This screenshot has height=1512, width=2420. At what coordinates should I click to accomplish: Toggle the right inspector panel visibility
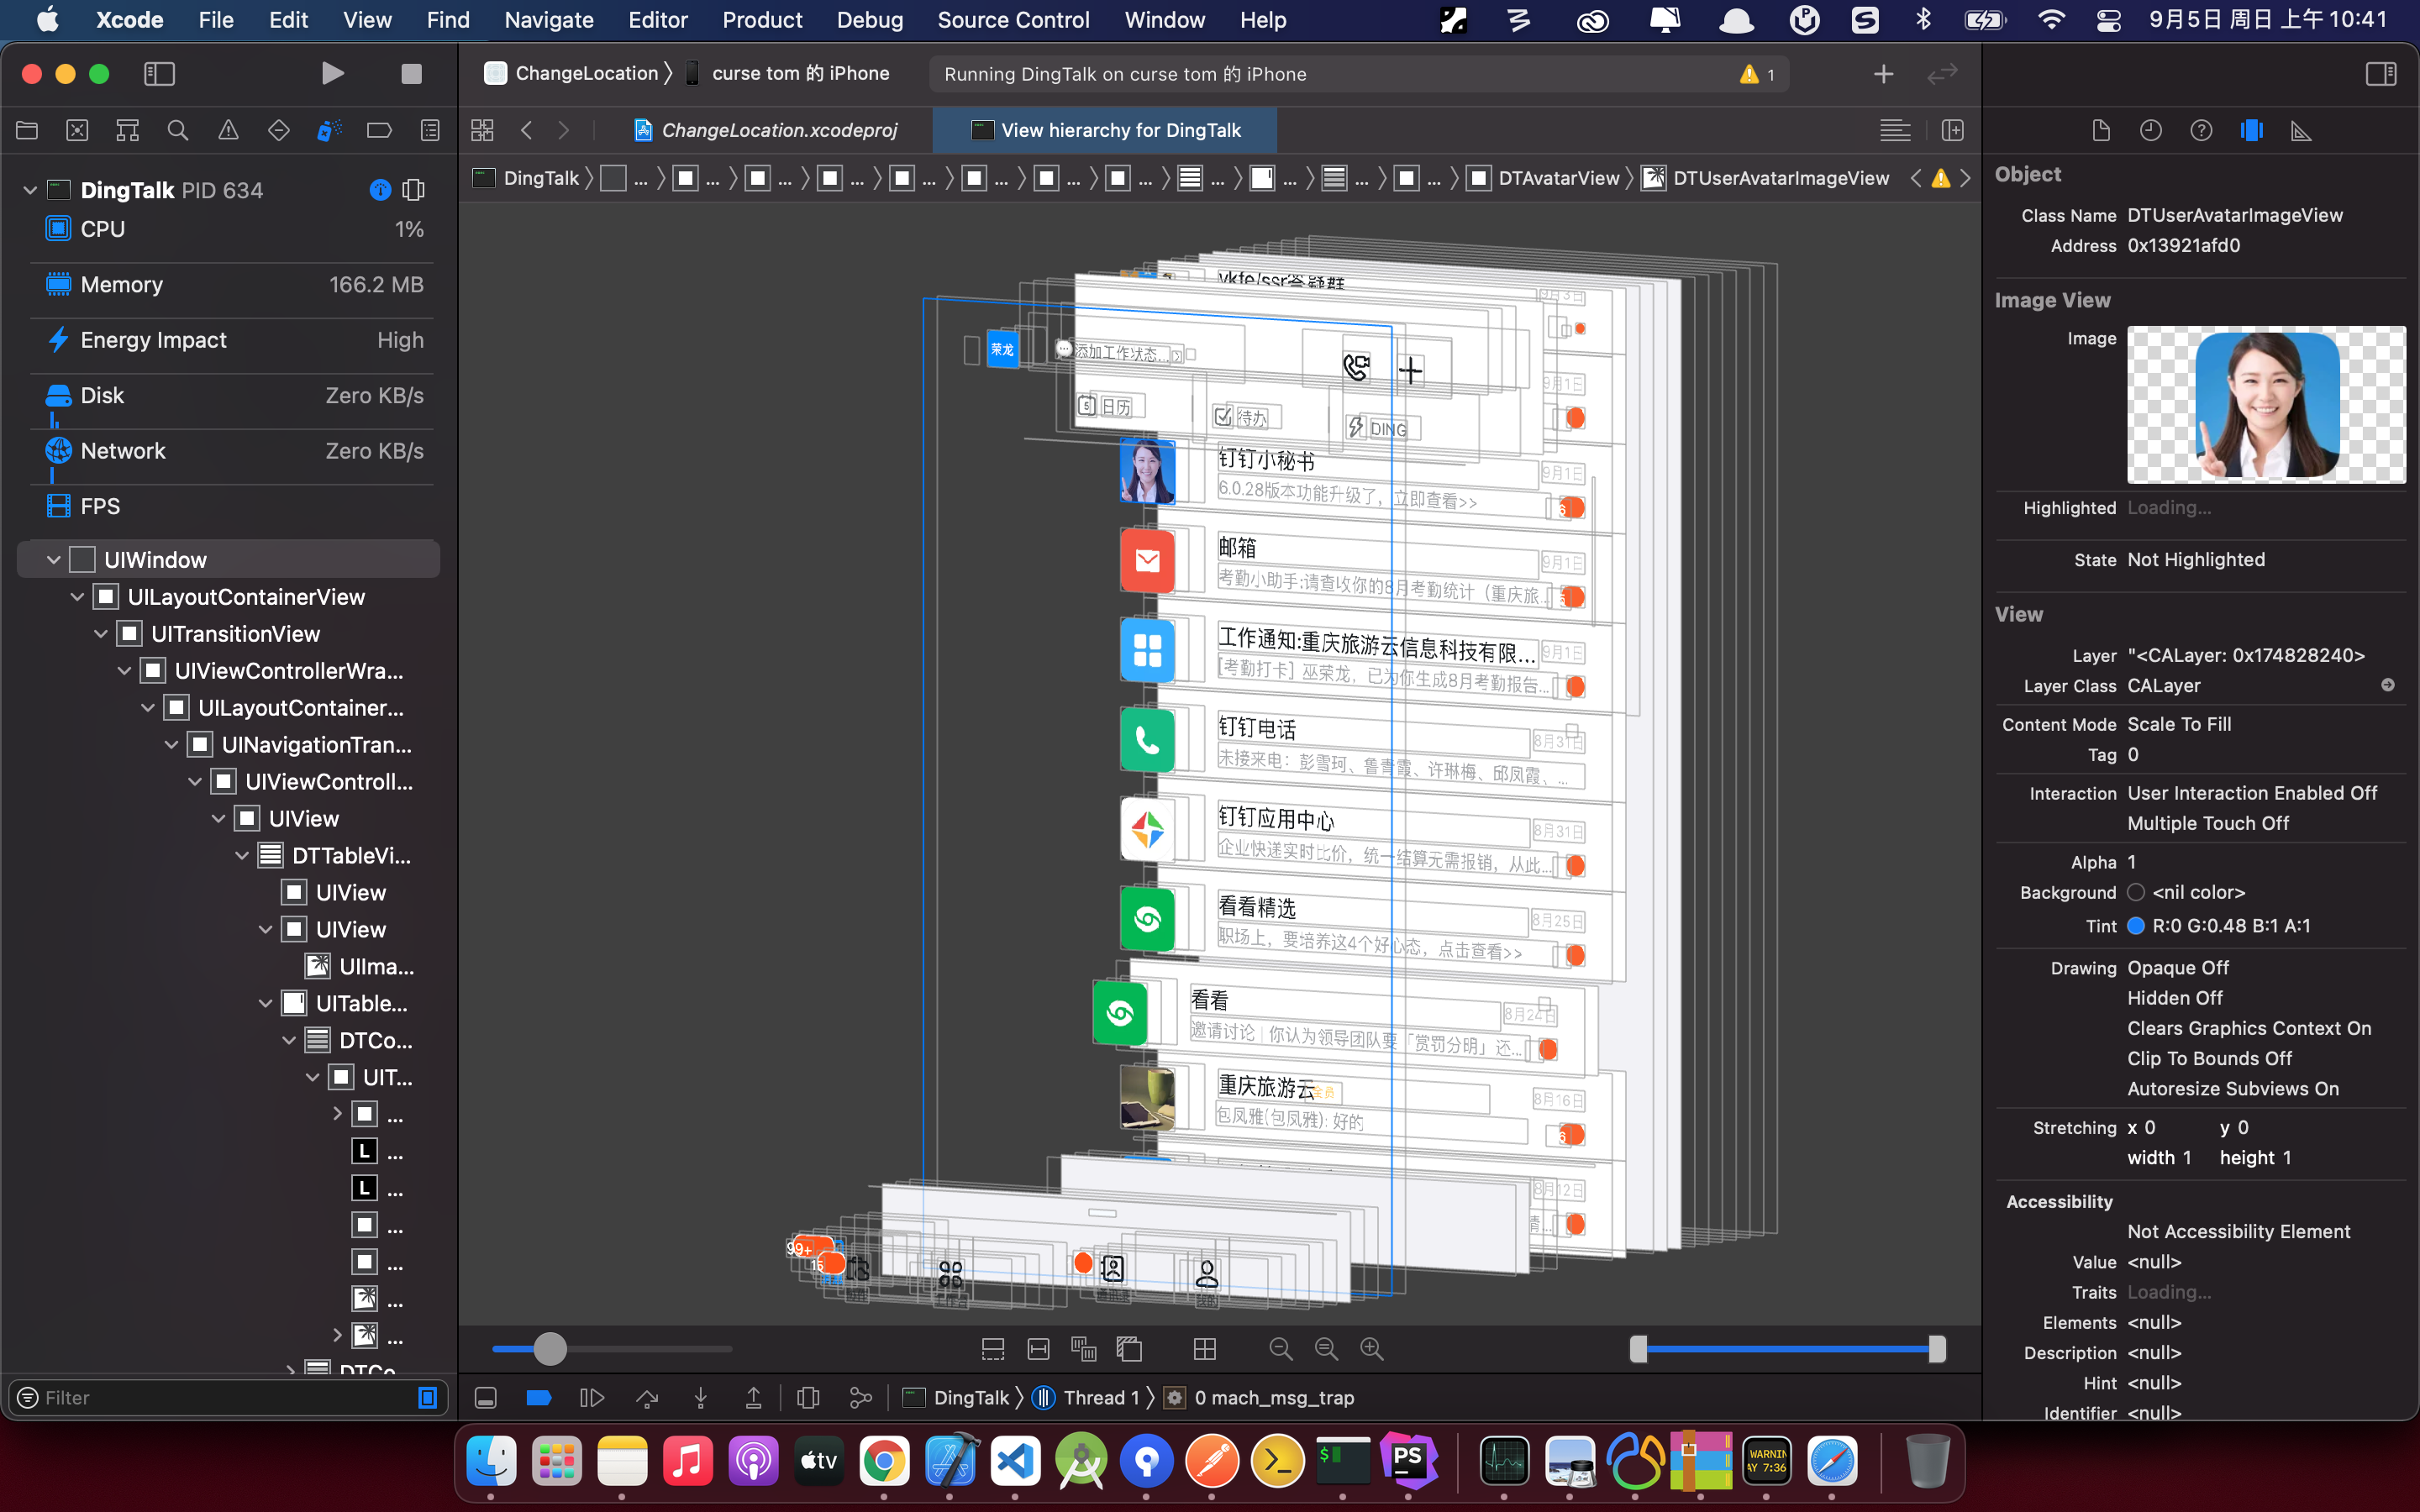coord(2380,74)
